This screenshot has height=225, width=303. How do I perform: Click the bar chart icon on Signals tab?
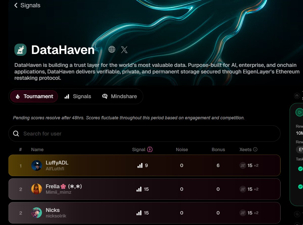pos(67,97)
